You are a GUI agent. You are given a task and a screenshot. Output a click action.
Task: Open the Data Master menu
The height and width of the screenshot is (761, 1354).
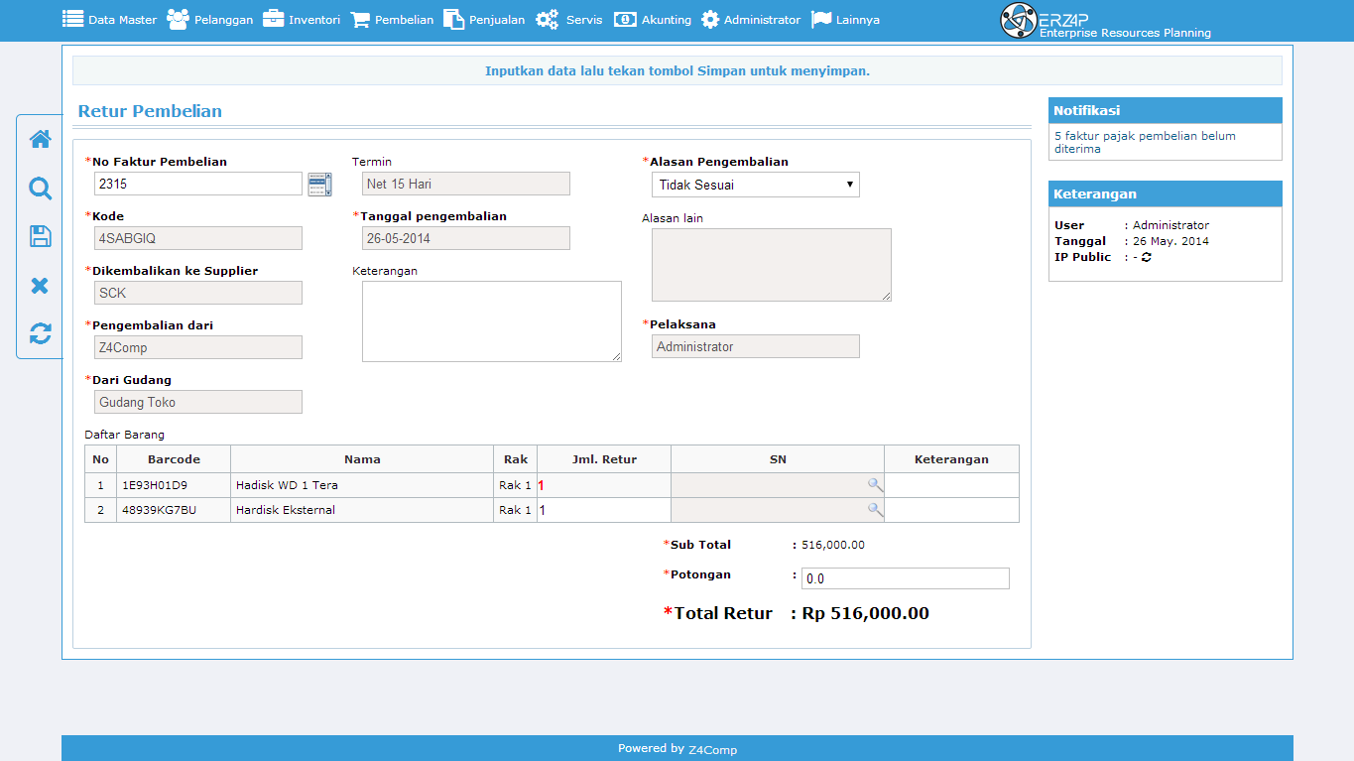click(110, 20)
